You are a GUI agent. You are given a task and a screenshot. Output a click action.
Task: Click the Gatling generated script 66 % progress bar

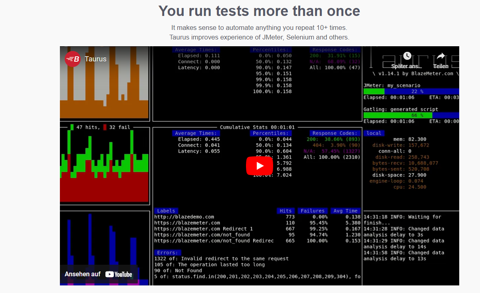click(x=411, y=115)
